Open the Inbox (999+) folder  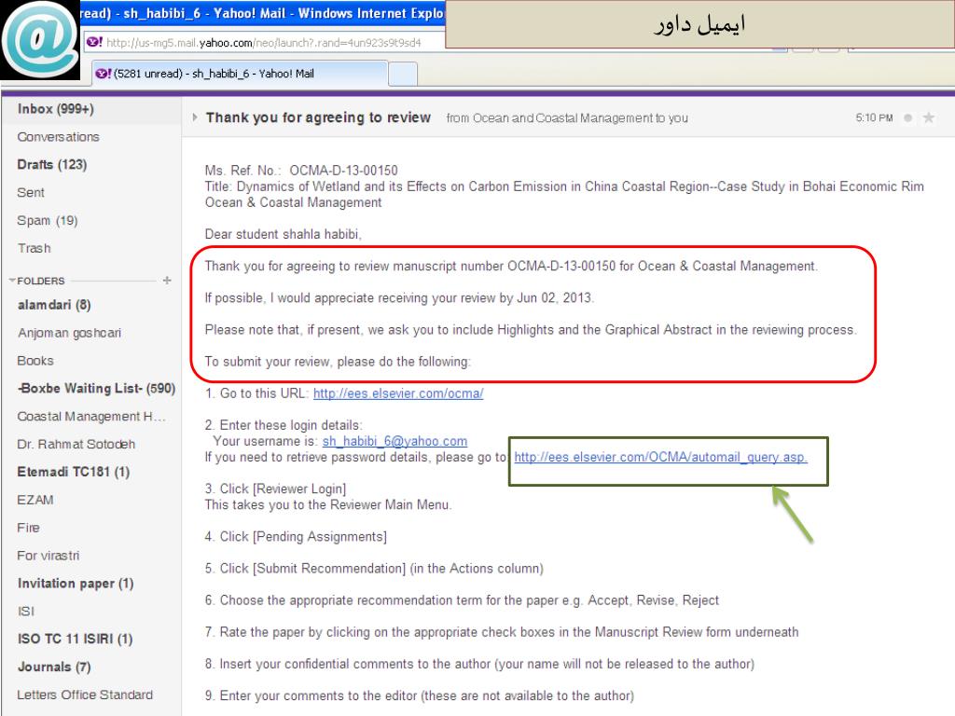[55, 109]
